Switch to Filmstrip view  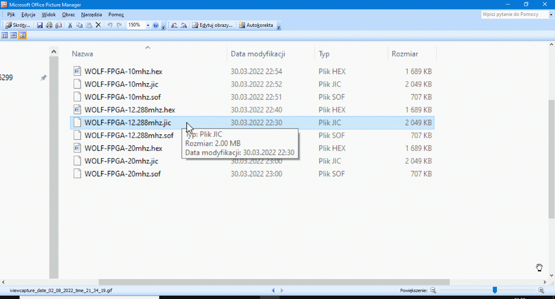pyautogui.click(x=13, y=36)
